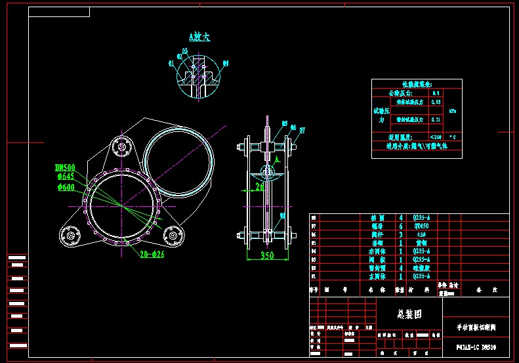519x363 pixels.
Task: Click the 总装图 title block text
Action: [409, 314]
